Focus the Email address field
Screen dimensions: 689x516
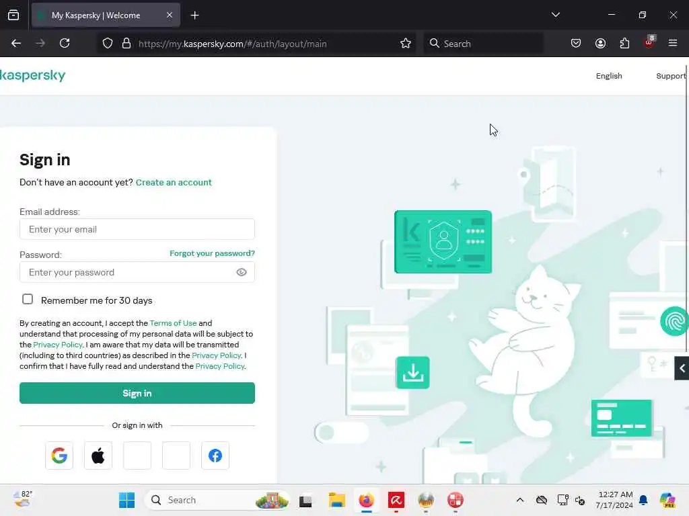point(137,229)
